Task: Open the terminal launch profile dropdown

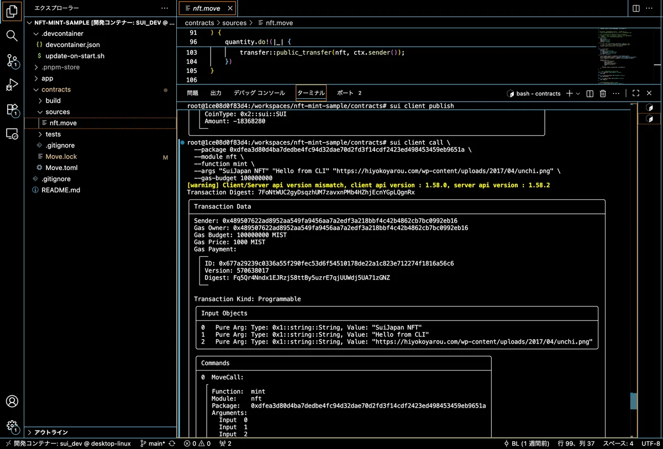Action: pos(578,93)
